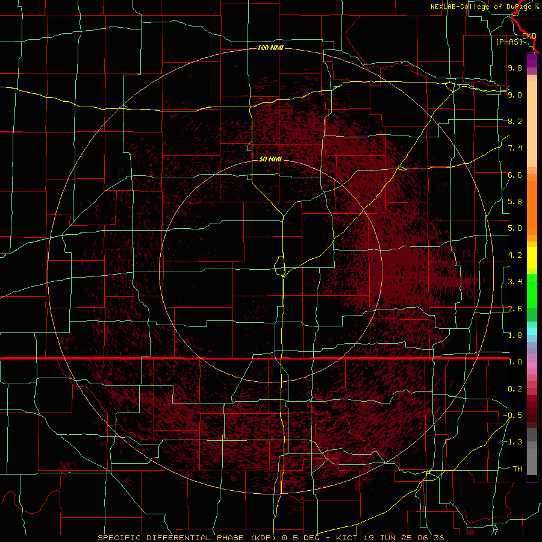Image resolution: width=542 pixels, height=542 pixels.
Task: Click the 100 NMI range ring label
Action: [x=270, y=48]
